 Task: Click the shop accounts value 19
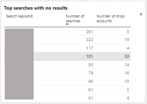[127, 40]
